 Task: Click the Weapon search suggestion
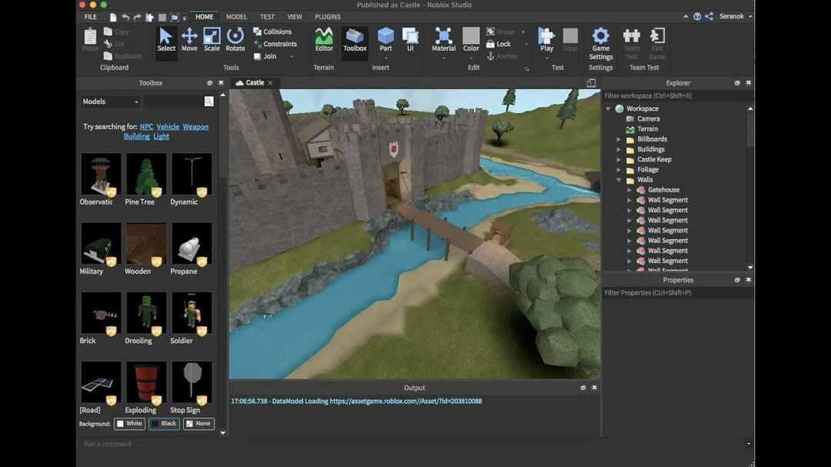click(195, 127)
